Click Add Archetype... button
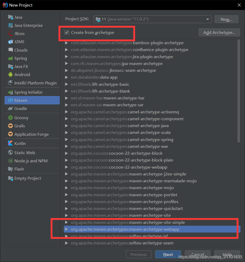Screen dimensions: 245x262 (x=219, y=32)
